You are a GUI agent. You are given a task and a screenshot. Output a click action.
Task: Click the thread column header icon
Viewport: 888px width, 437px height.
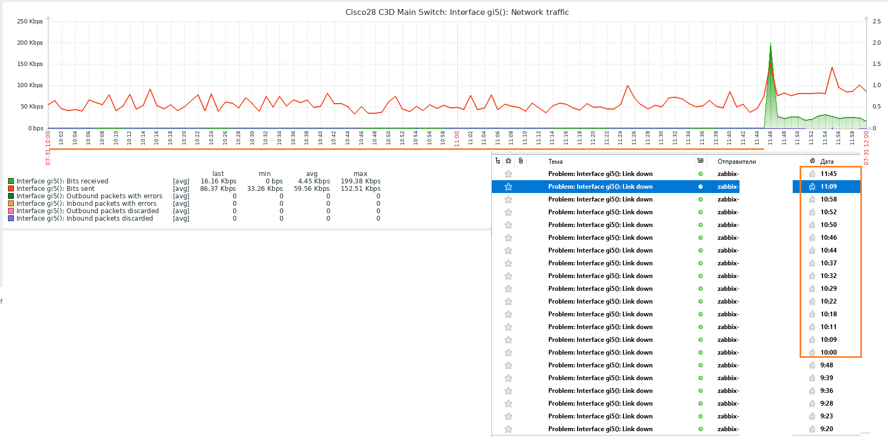[498, 161]
